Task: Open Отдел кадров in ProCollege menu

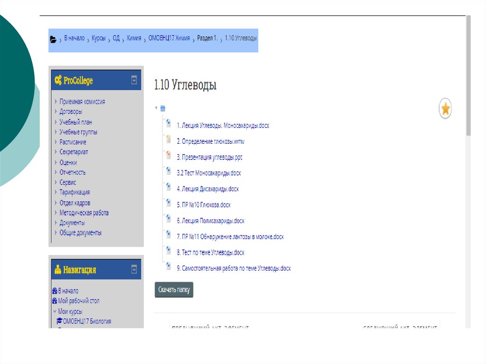Action: tap(75, 203)
